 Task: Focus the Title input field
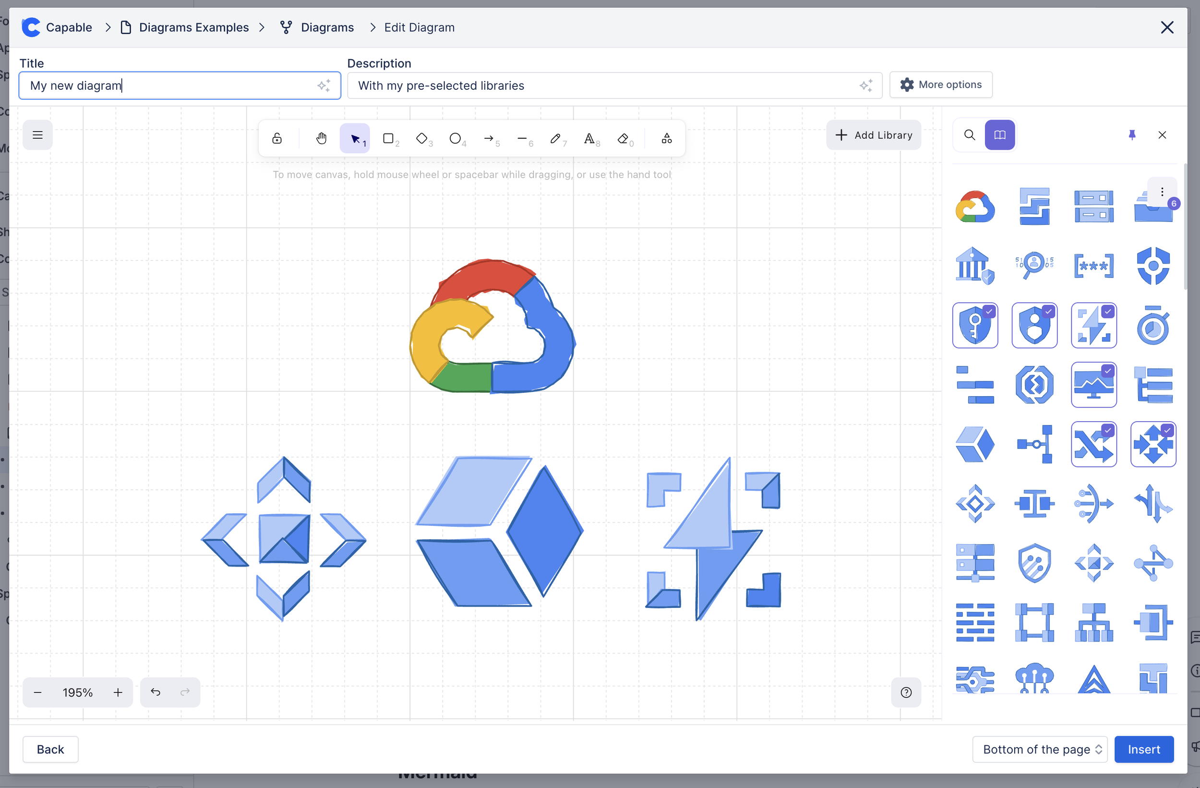(180, 85)
